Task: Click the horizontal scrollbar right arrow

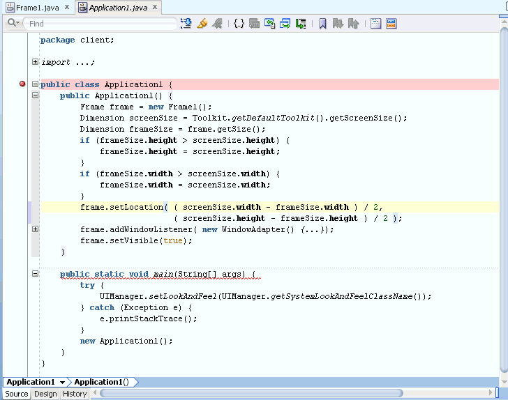Action: click(490, 393)
